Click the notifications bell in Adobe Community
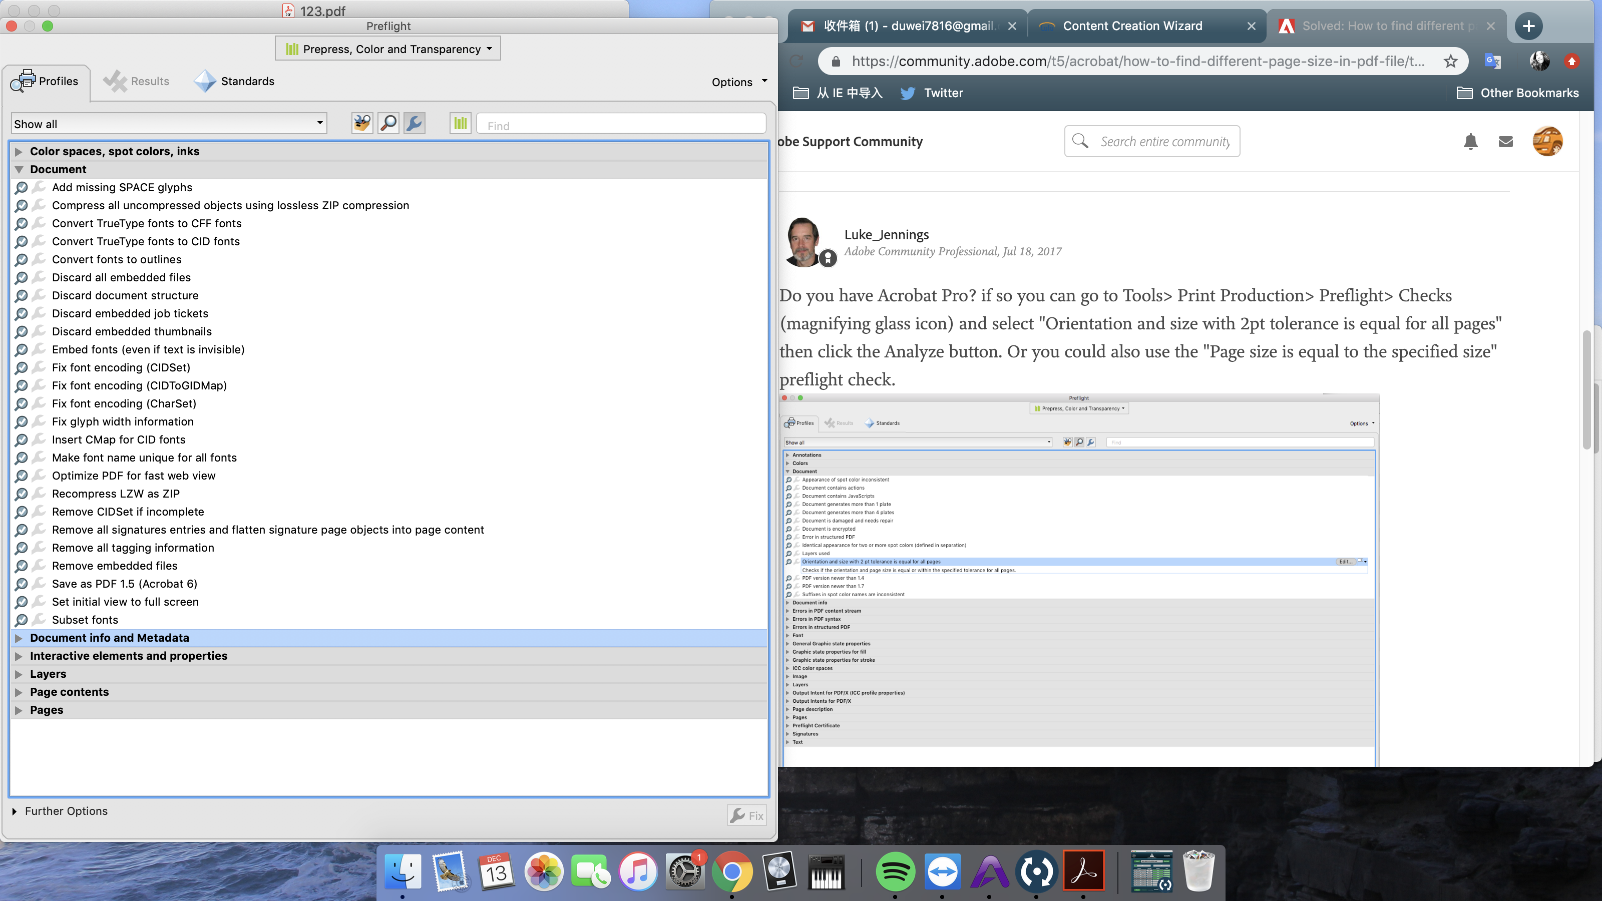 tap(1470, 142)
